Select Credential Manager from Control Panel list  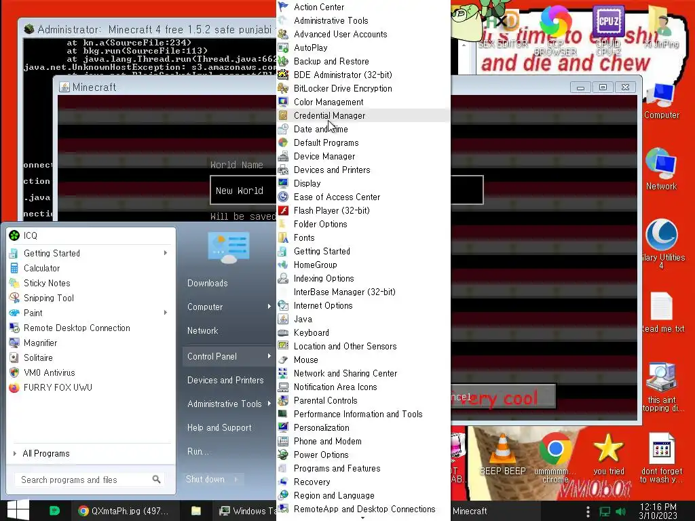(364, 115)
